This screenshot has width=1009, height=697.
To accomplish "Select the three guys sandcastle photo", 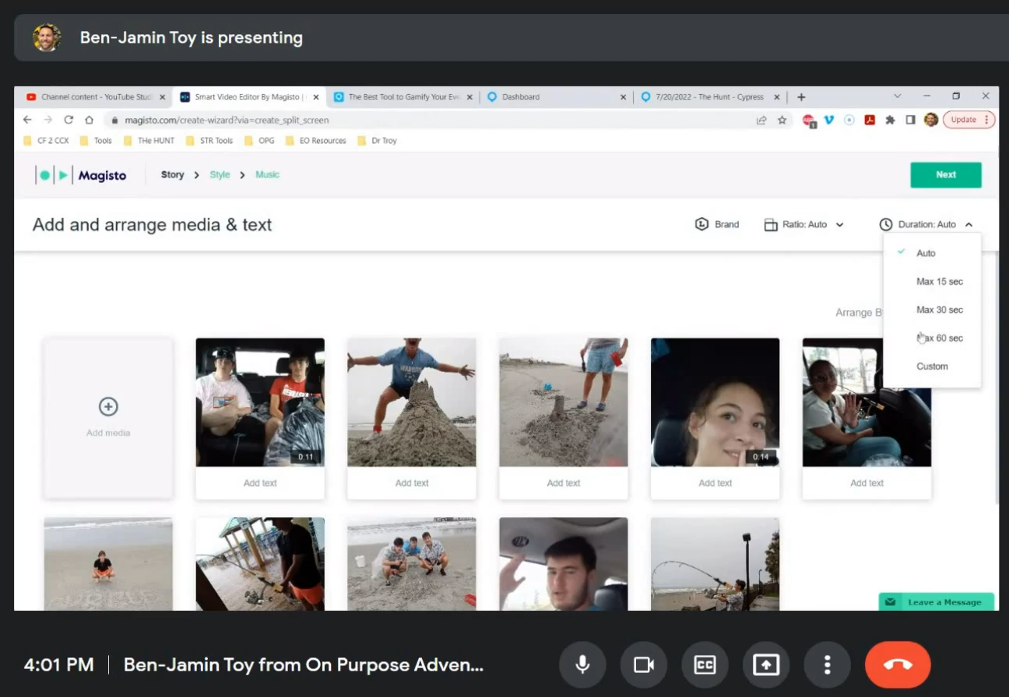I will click(412, 564).
